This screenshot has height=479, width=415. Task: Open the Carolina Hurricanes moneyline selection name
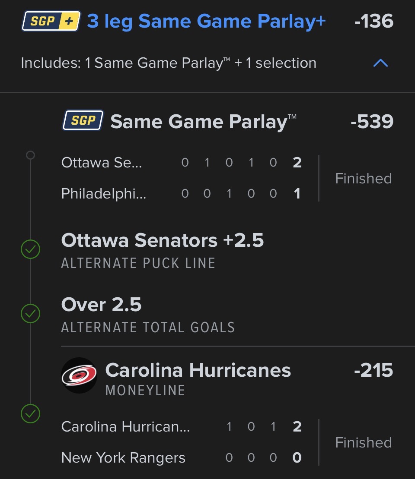[198, 370]
